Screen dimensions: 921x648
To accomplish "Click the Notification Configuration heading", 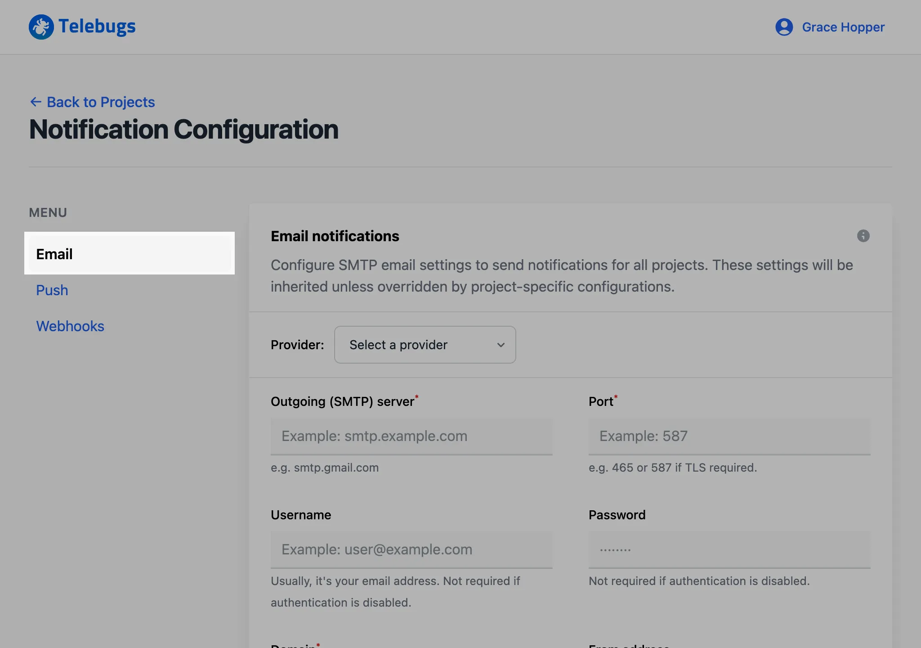I will pos(183,130).
